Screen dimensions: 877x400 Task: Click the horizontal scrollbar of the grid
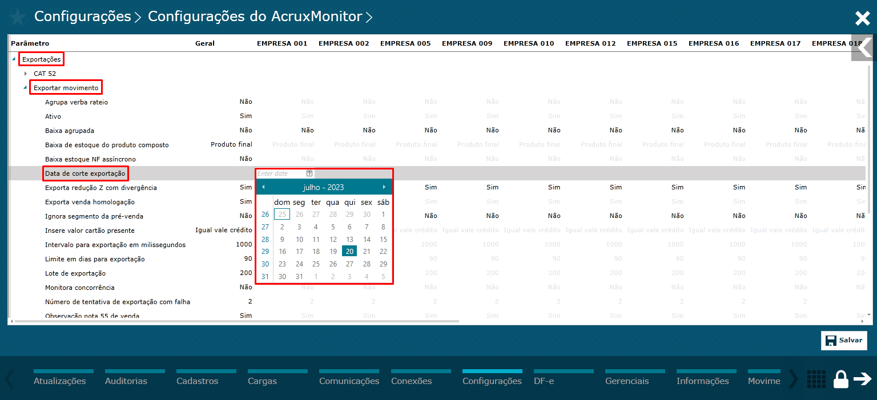(x=237, y=321)
